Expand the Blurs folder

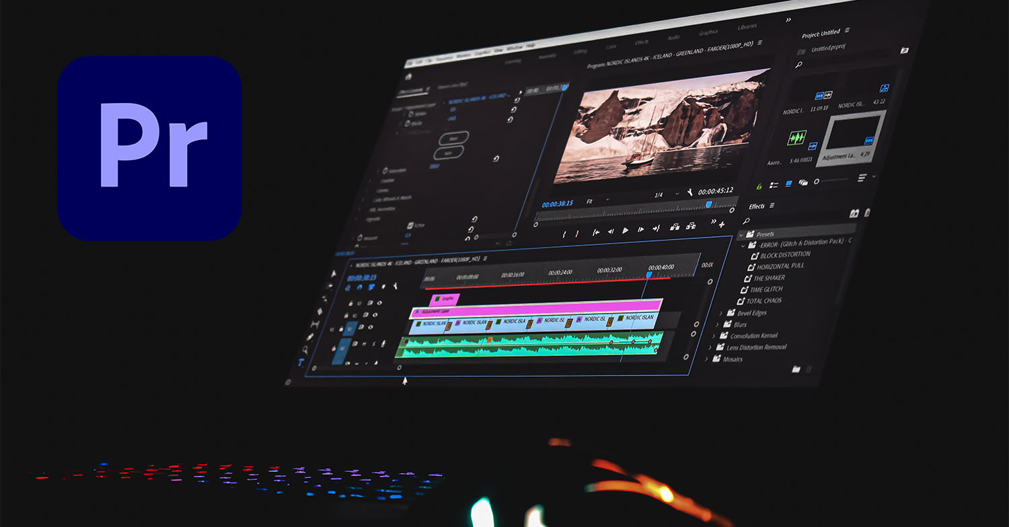(717, 324)
